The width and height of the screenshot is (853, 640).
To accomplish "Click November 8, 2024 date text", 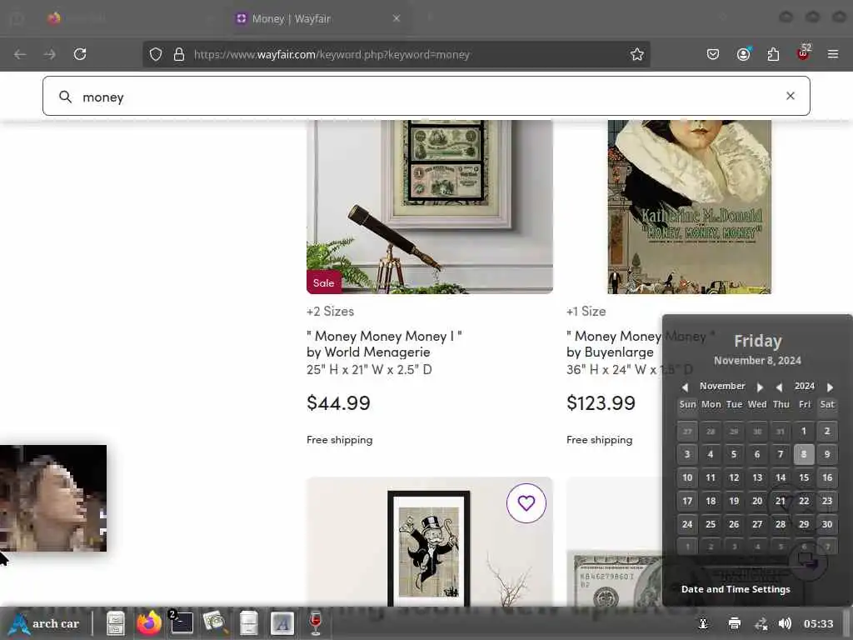I will [x=757, y=360].
